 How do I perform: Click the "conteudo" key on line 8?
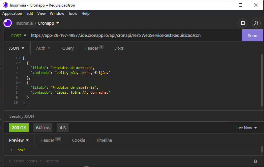[41, 93]
